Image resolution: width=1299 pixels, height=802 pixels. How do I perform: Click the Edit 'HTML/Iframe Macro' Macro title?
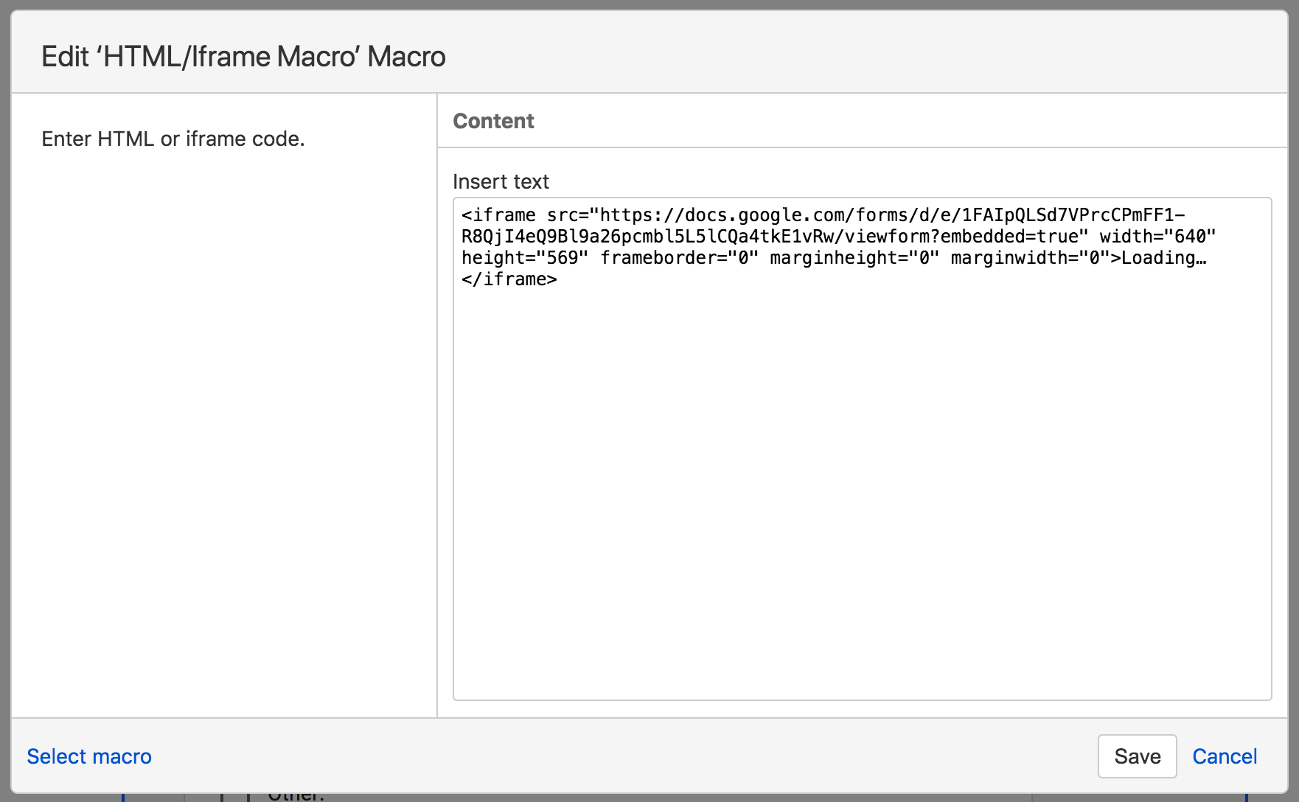click(x=243, y=57)
